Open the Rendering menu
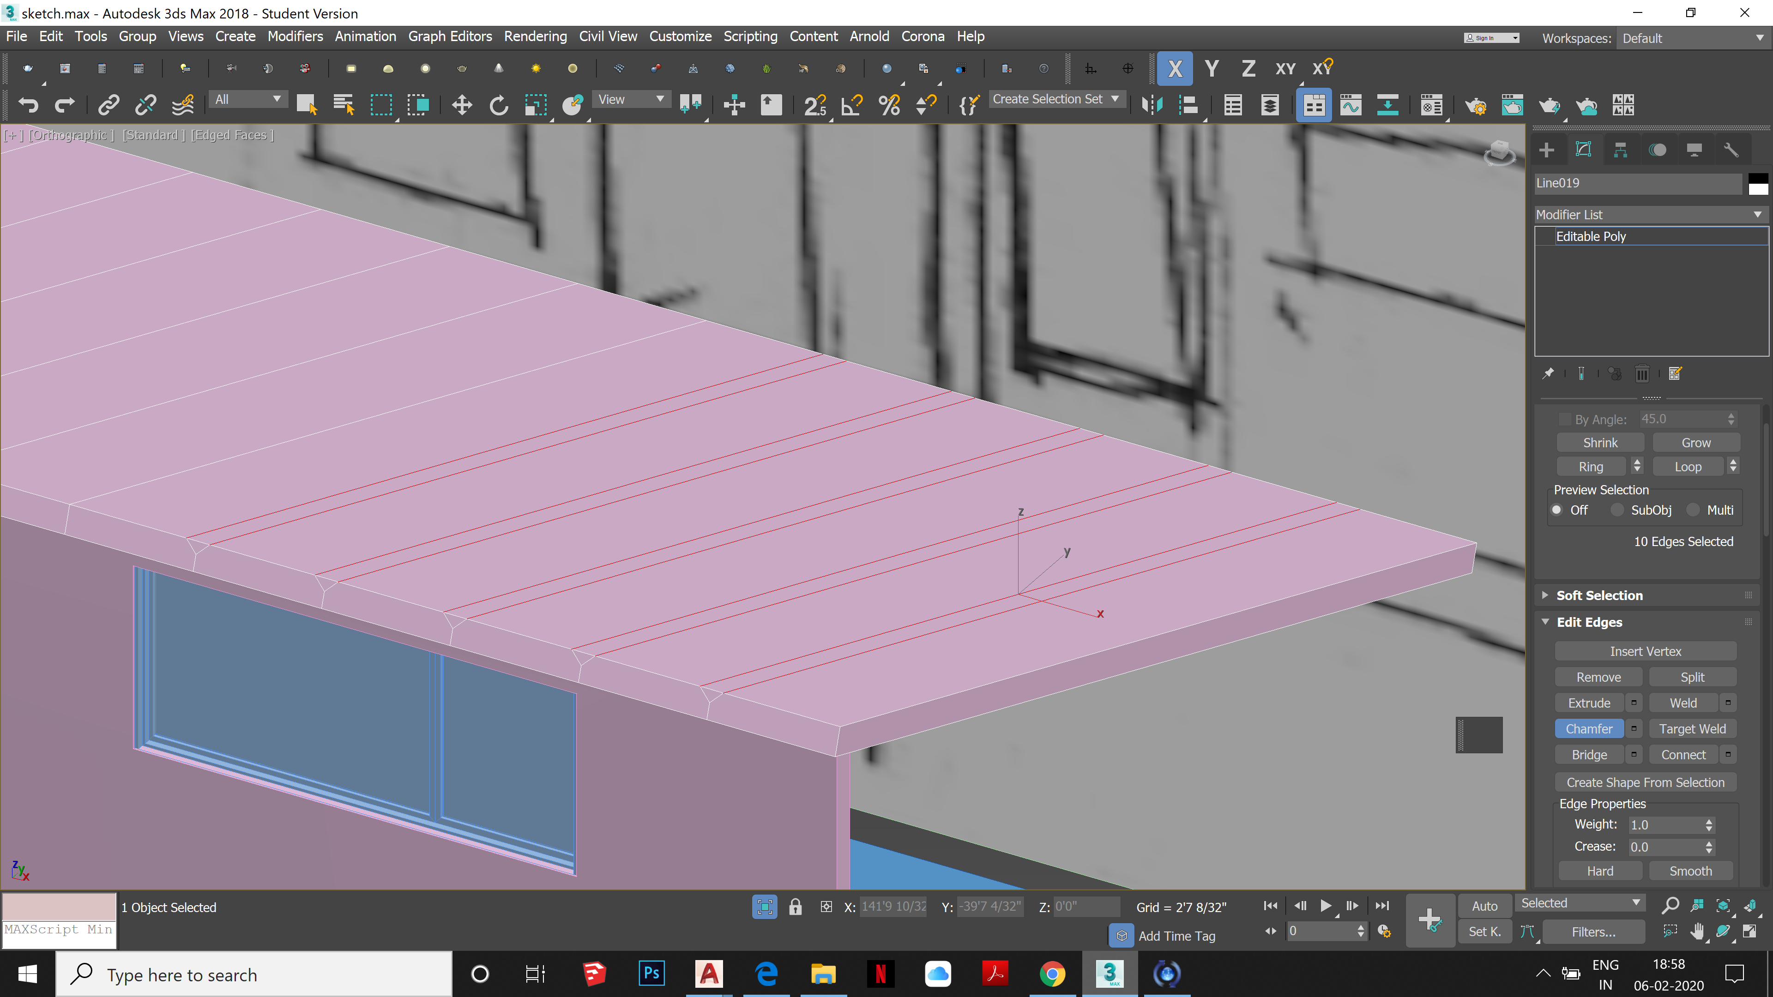The width and height of the screenshot is (1773, 997). pos(536,36)
